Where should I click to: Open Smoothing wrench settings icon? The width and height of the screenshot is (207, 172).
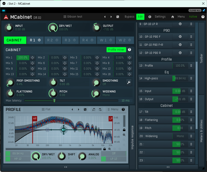click(129, 82)
